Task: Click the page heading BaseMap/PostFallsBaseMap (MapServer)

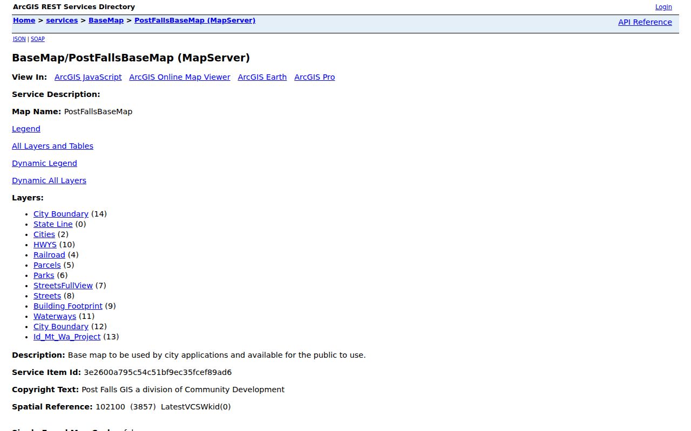Action: (131, 58)
